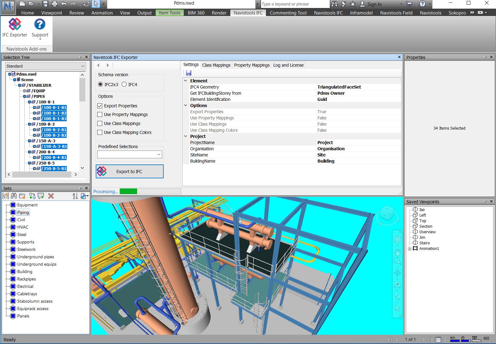The height and width of the screenshot is (344, 496).
Task: Select Find Items binoculars icon in Sets panel
Action: (x=14, y=196)
